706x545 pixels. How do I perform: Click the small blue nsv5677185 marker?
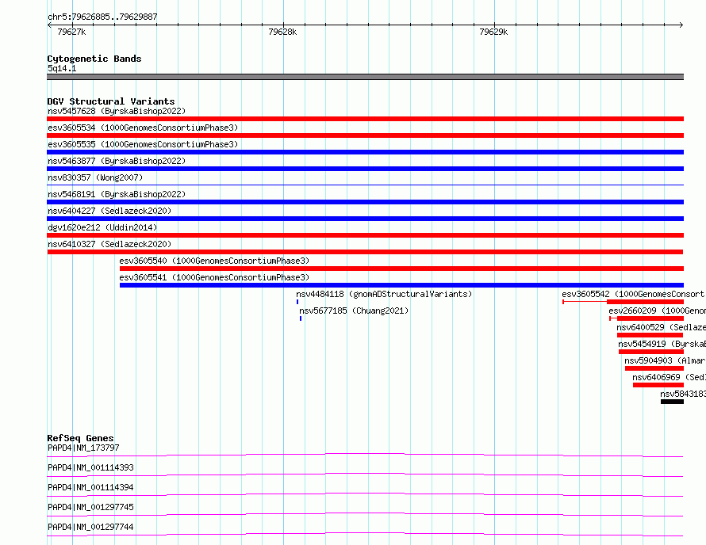click(x=301, y=318)
